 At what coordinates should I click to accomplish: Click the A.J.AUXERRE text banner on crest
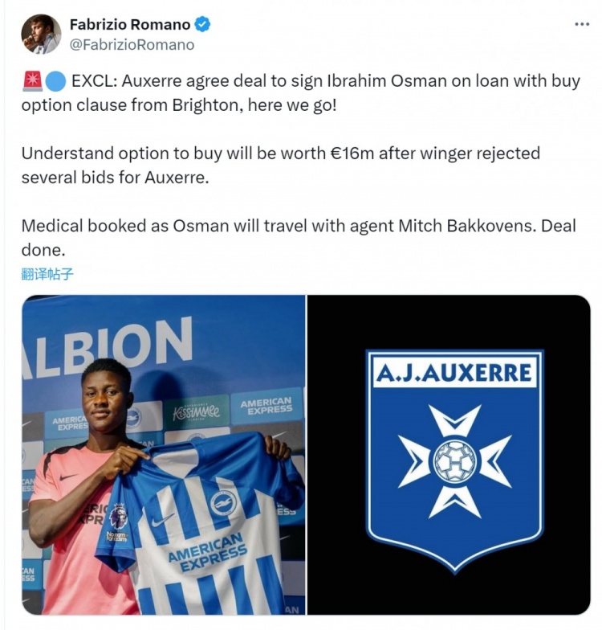tap(454, 373)
